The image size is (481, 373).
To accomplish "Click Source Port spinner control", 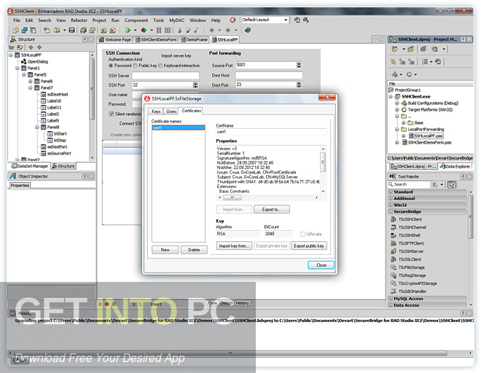I will [299, 65].
